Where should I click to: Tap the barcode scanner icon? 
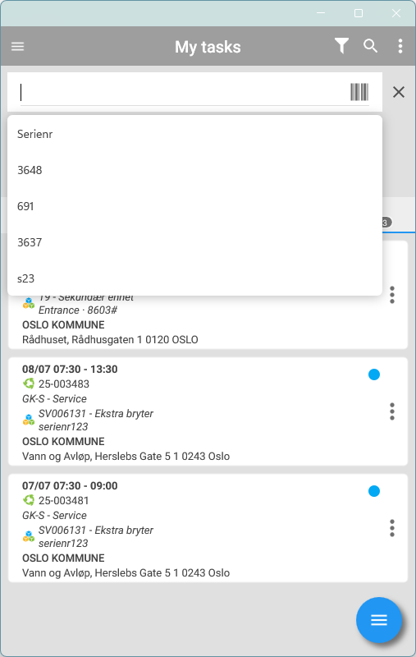coord(359,92)
